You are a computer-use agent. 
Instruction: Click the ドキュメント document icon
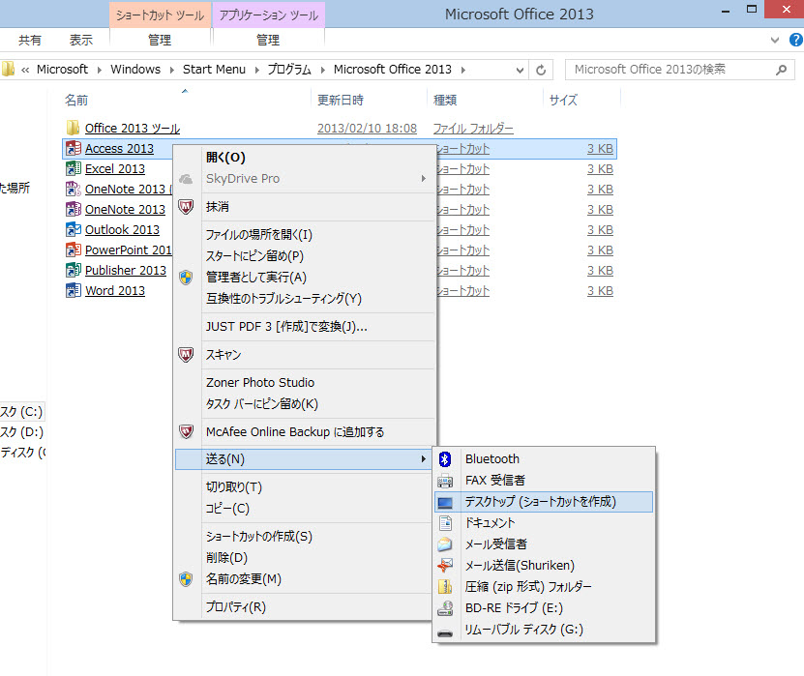point(446,523)
